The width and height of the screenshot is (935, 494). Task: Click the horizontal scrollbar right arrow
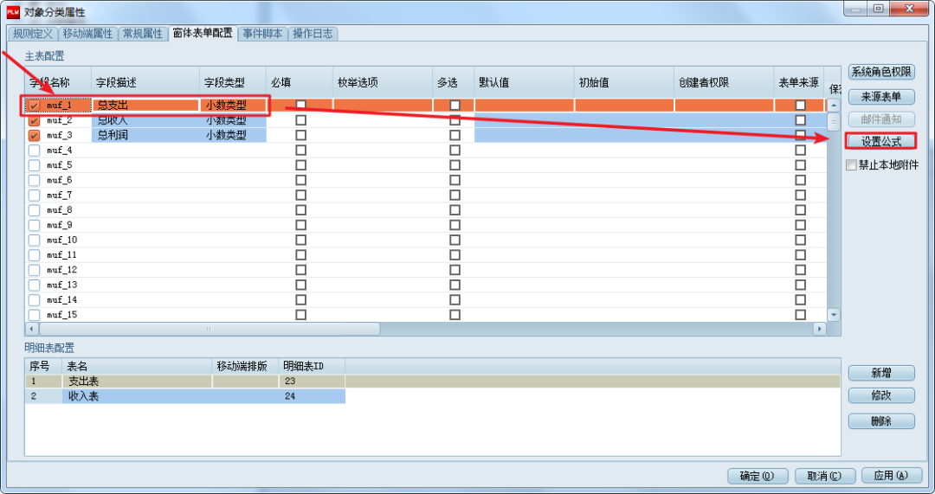[819, 330]
